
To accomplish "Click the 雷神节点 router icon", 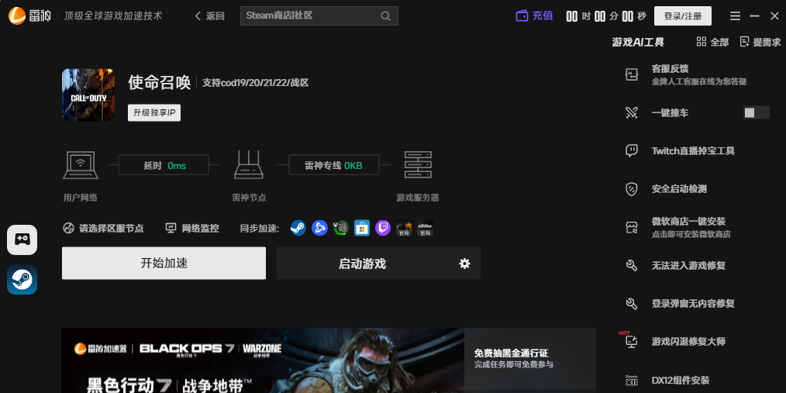I will [249, 165].
